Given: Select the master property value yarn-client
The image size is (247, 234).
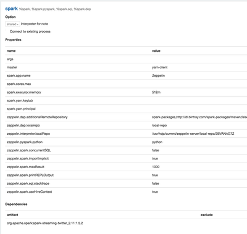Looking at the screenshot, I should click(x=160, y=67).
